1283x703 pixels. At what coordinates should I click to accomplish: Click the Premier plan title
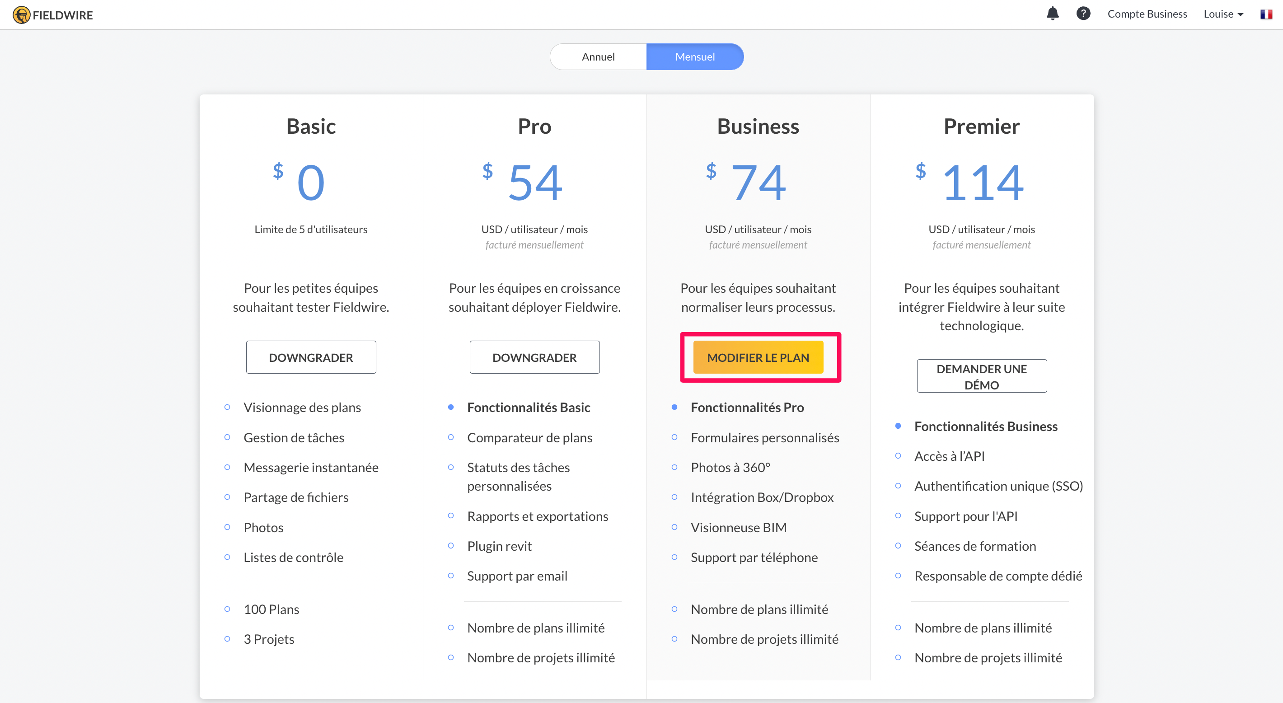(x=981, y=126)
